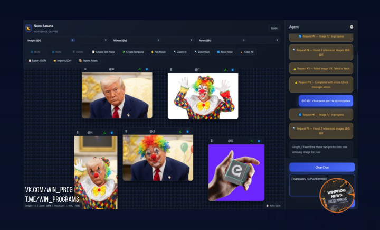Click the Clear Chat button

tap(322, 167)
